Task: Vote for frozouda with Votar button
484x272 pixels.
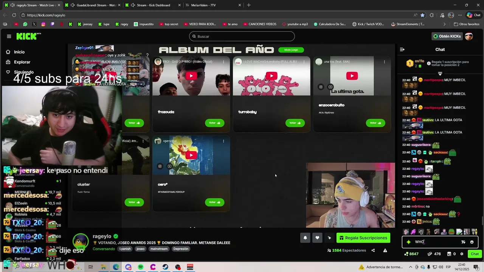Action: point(214,123)
